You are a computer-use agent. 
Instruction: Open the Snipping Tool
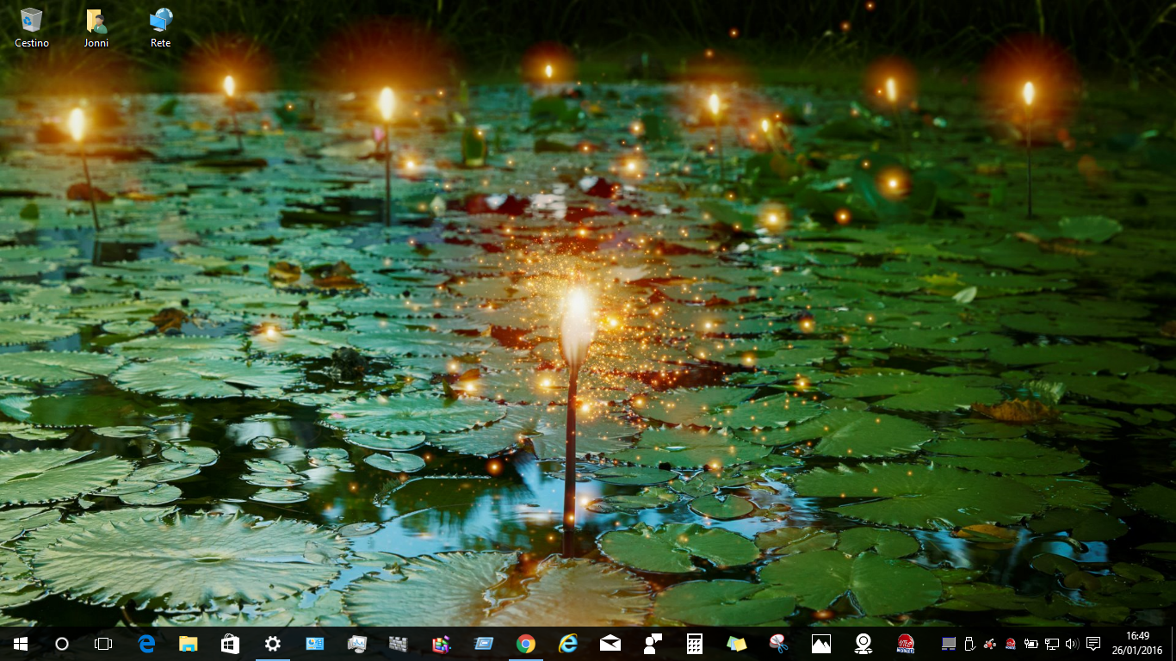coord(777,644)
